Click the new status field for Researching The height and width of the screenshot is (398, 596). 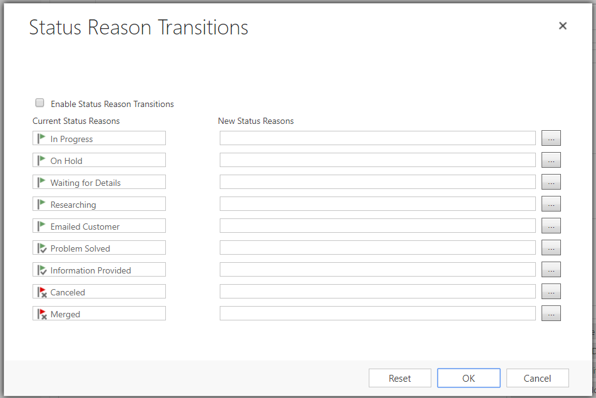[x=378, y=204]
